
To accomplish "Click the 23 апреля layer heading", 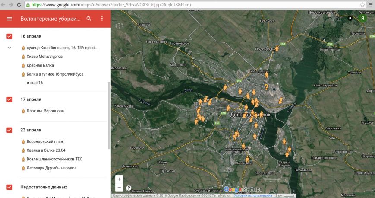I will pos(31,130).
